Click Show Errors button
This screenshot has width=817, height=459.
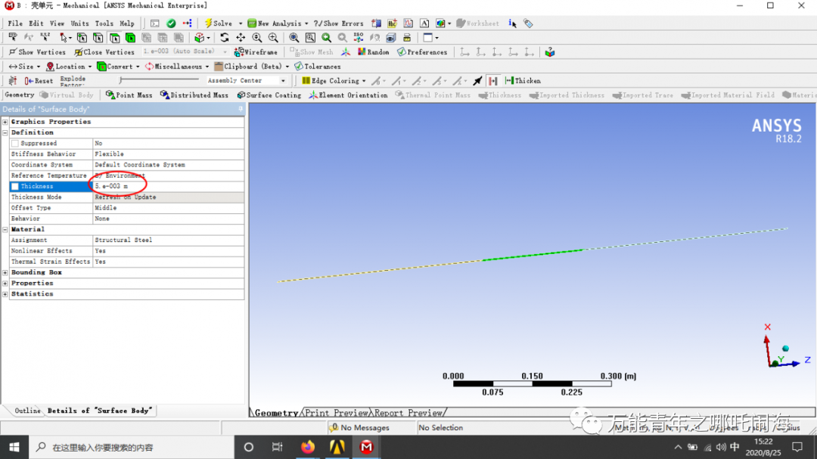338,23
